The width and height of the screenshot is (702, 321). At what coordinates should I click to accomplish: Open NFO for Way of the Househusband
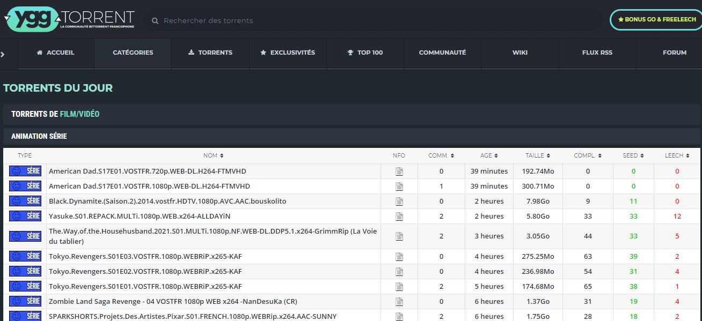tap(399, 236)
